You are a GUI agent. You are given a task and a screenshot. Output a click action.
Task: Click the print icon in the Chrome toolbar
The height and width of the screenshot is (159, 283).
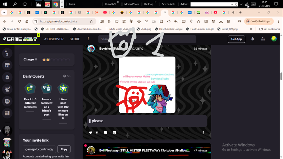click(139, 21)
